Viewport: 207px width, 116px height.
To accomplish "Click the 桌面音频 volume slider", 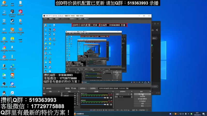I will point(93,105).
